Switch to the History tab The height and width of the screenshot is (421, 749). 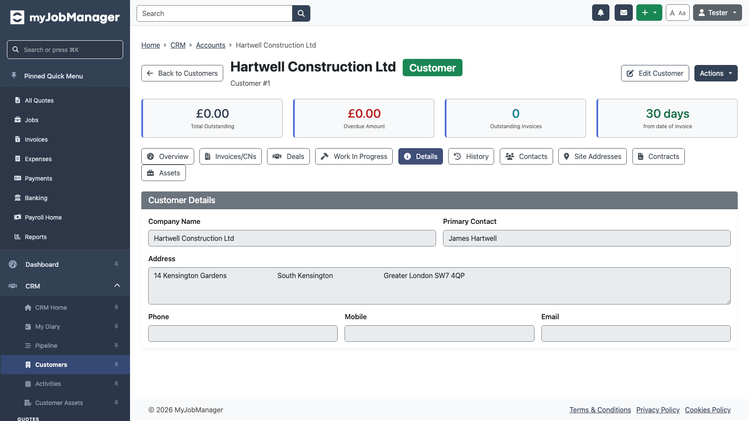(x=471, y=156)
